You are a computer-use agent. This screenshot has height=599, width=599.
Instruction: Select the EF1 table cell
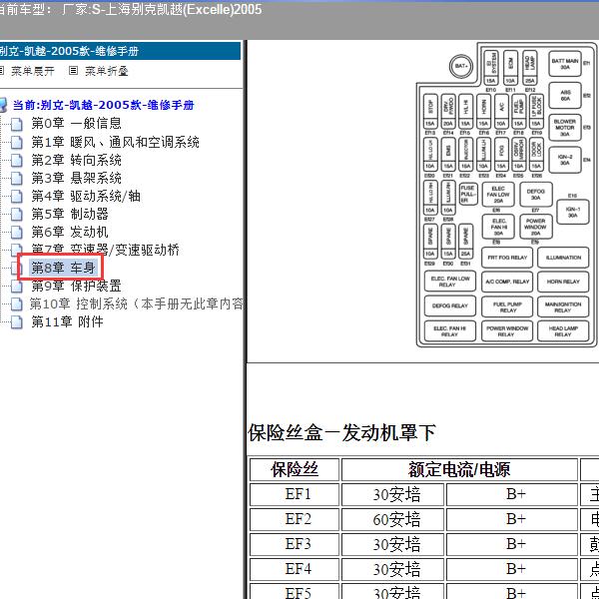[x=295, y=494]
